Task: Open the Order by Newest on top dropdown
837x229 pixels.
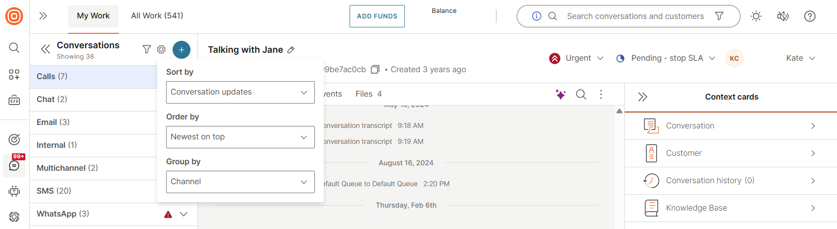Action: pos(240,137)
